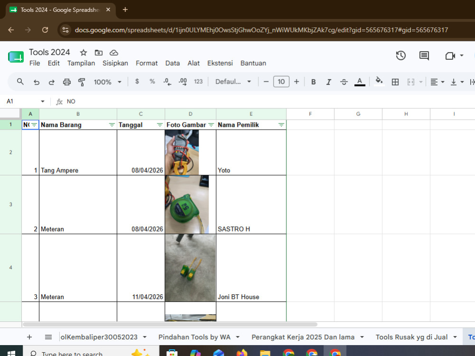Open fill color picker
This screenshot has height=356, width=475.
pyautogui.click(x=379, y=81)
